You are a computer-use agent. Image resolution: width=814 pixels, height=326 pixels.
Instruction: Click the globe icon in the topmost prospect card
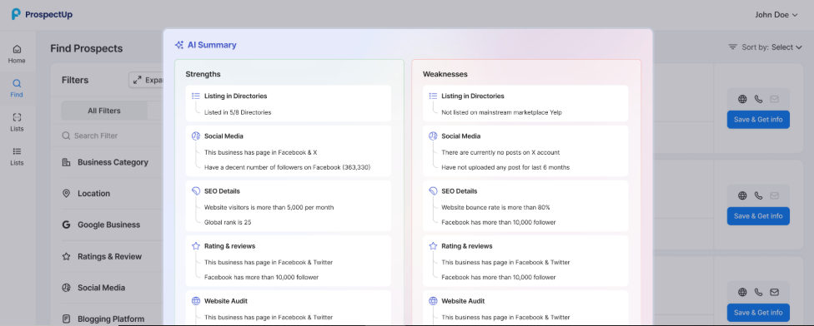(742, 99)
